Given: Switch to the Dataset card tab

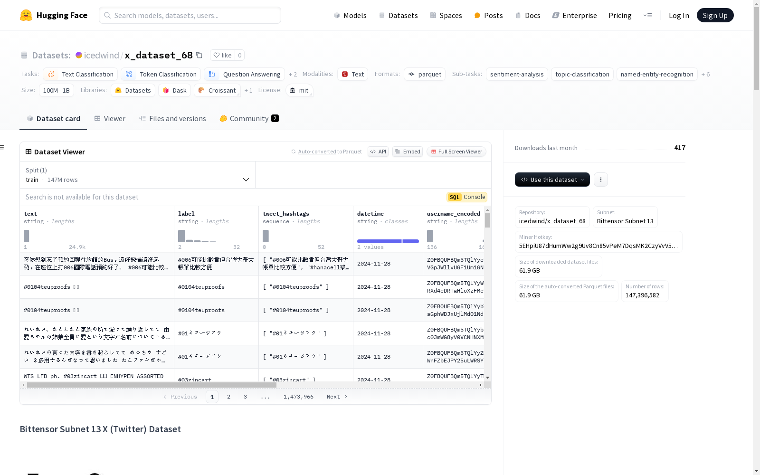Looking at the screenshot, I should [x=53, y=119].
